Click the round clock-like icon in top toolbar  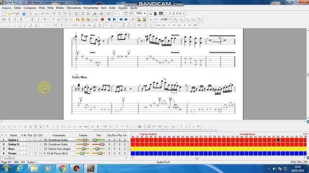point(101,13)
